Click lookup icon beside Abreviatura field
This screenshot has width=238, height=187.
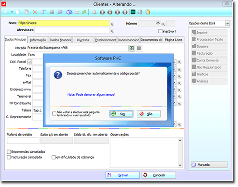pos(112,31)
